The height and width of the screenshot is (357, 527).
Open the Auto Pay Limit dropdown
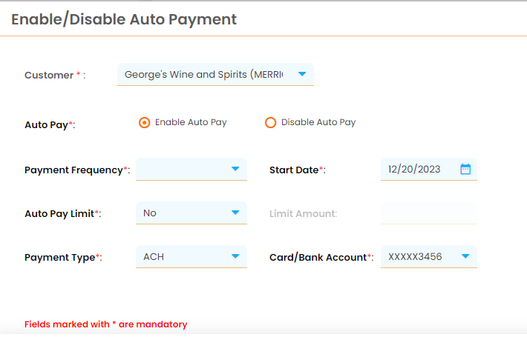pos(192,213)
